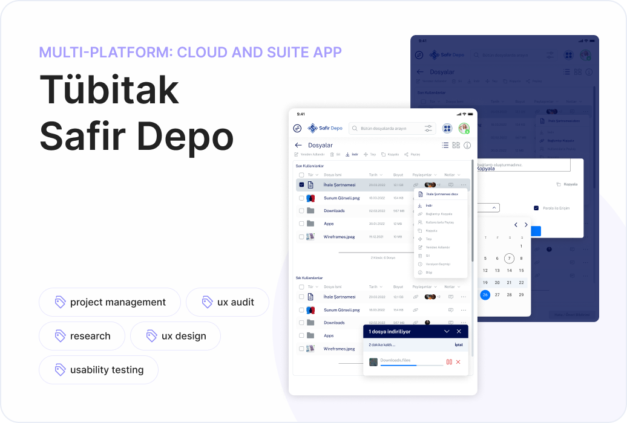The width and height of the screenshot is (627, 423).
Task: Click the Taşı move action in the top toolbar
Action: click(x=370, y=154)
